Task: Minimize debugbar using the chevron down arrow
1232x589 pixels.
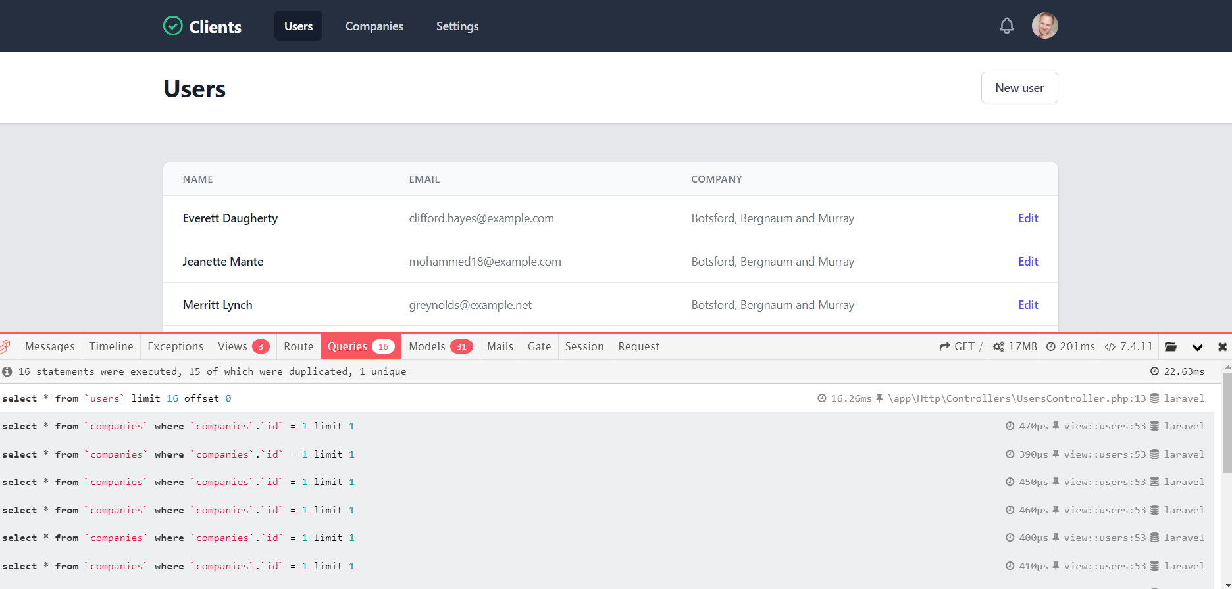Action: coord(1197,347)
